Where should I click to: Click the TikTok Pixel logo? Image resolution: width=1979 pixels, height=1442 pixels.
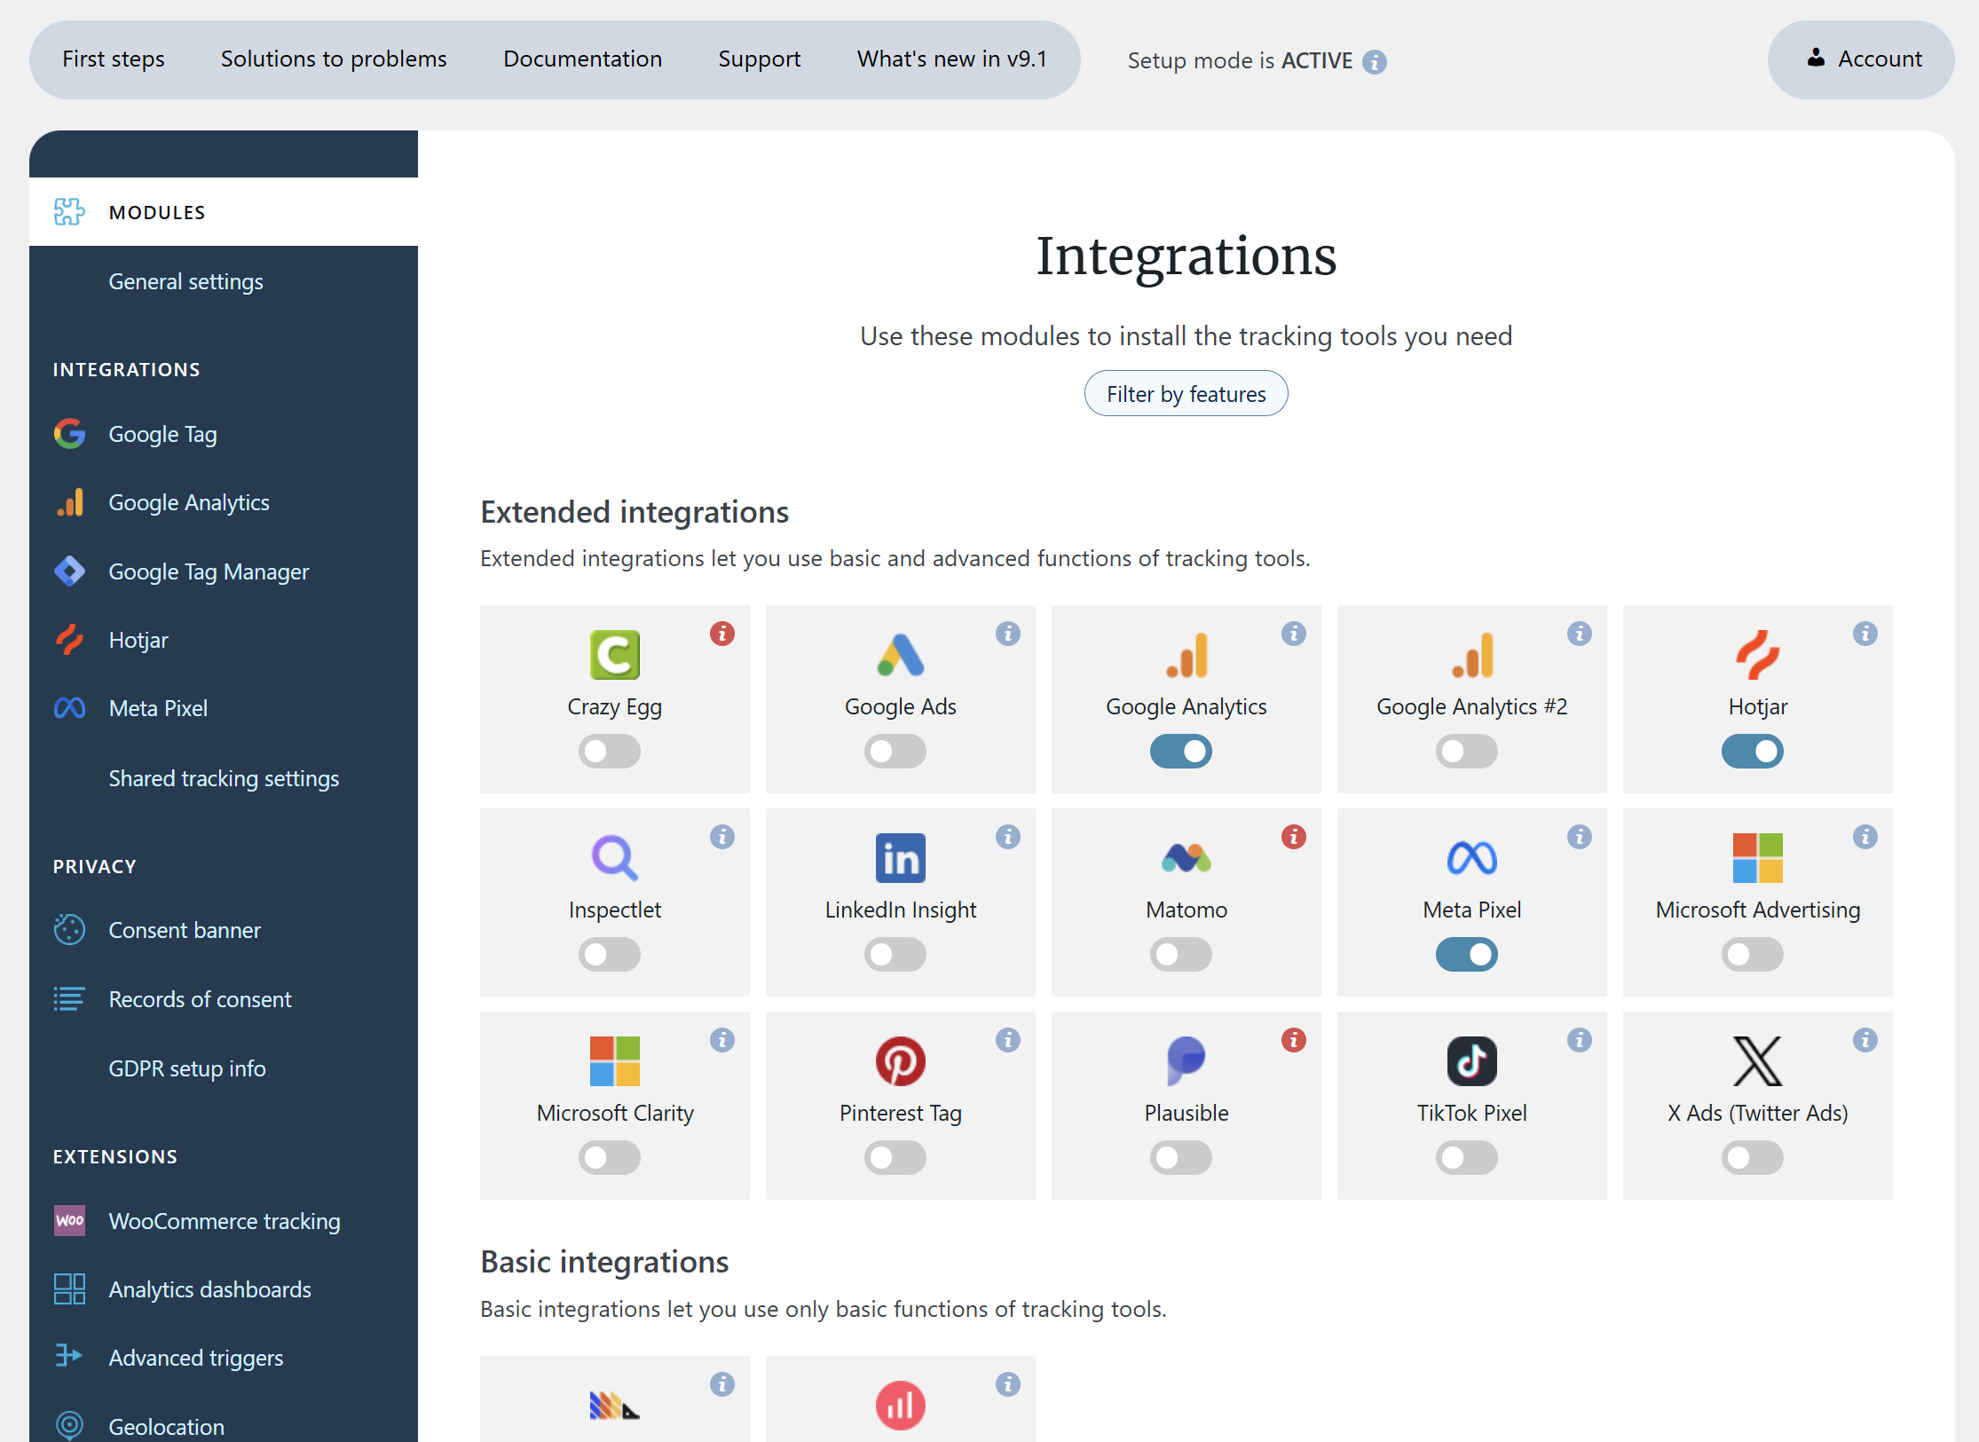click(1472, 1061)
